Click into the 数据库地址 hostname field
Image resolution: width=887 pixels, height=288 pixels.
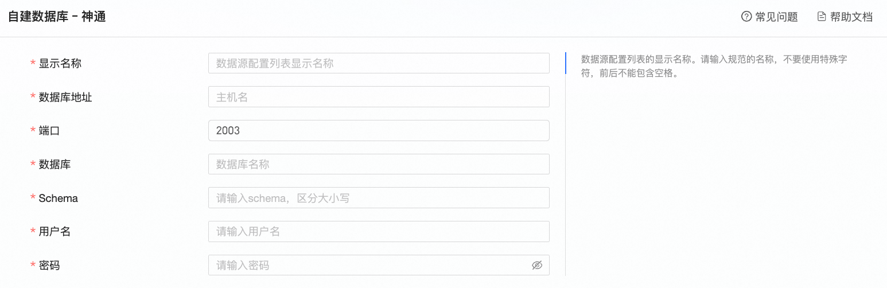coord(379,97)
